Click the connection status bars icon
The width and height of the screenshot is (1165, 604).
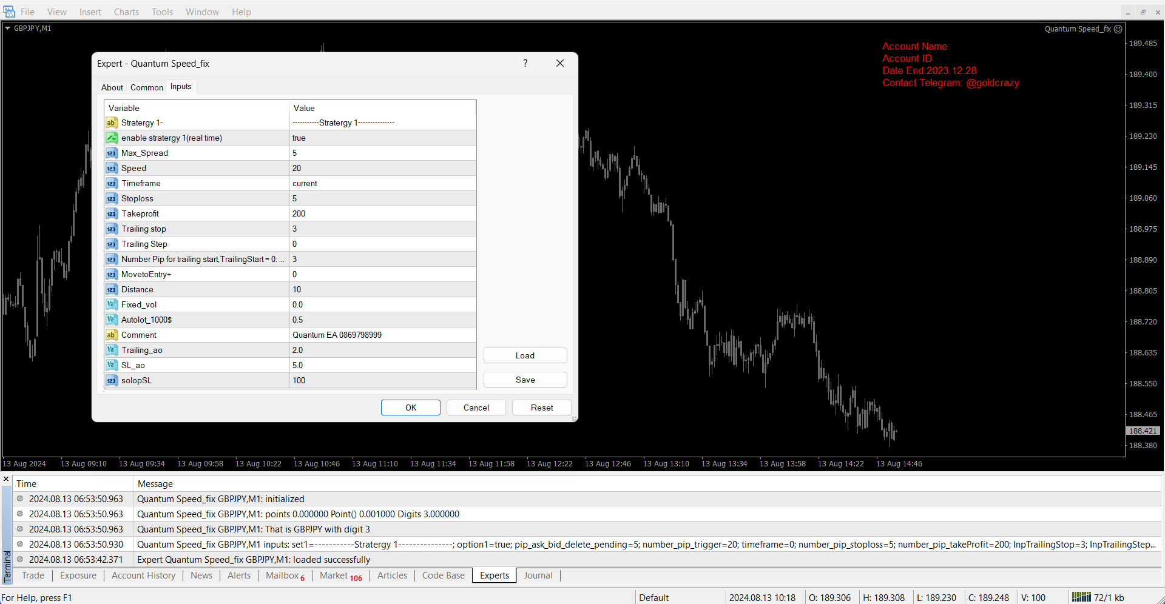click(x=1081, y=597)
